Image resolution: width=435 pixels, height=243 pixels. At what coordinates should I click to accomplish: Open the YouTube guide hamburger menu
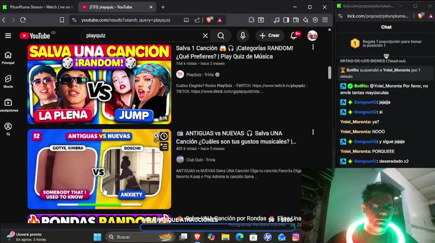click(x=8, y=35)
